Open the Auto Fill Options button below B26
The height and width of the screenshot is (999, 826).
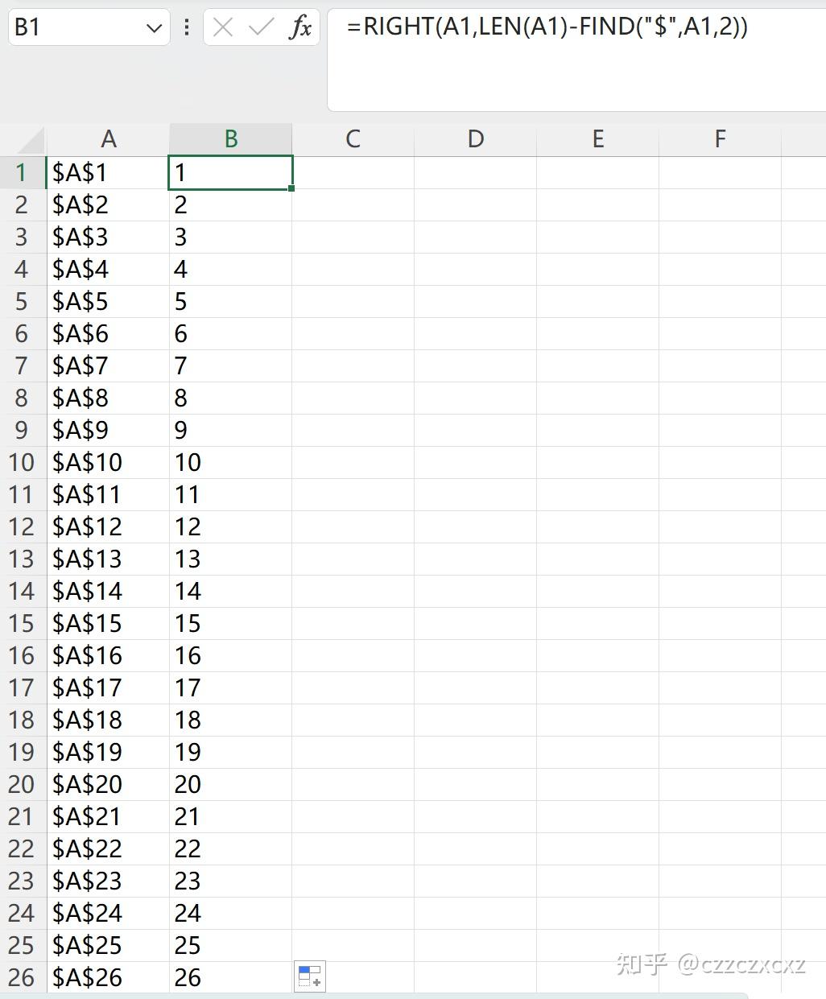310,975
